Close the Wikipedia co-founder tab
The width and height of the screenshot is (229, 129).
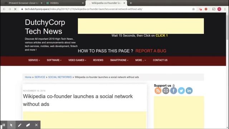point(124,3)
